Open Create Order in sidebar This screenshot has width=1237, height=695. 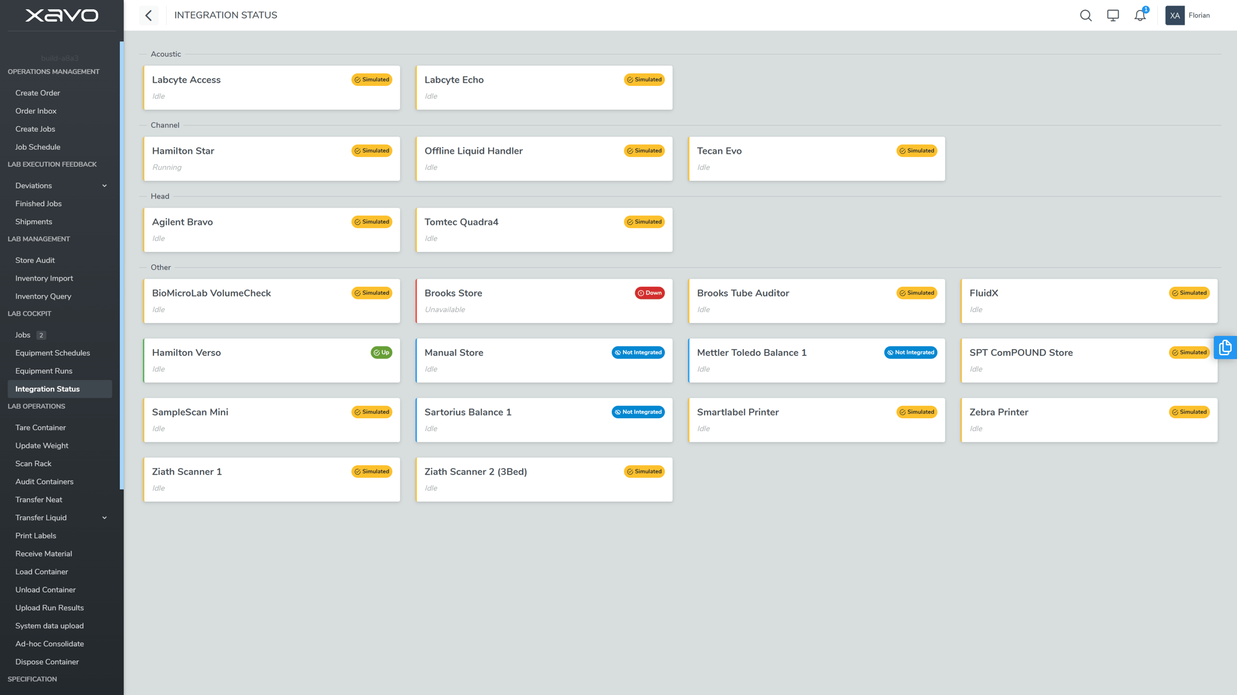[38, 93]
